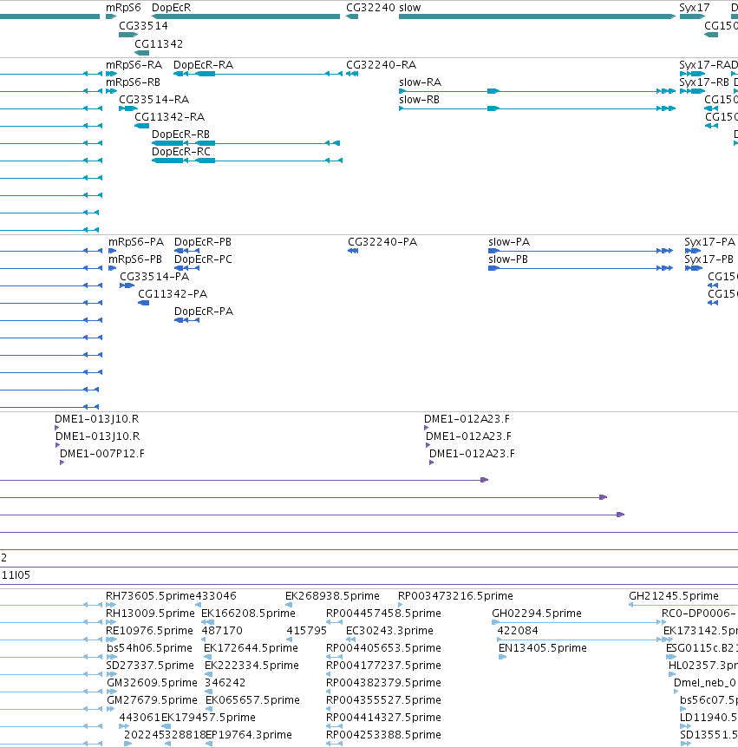Open transcript CG32240-RA
Image resolution: width=738 pixels, height=748 pixels.
[381, 65]
